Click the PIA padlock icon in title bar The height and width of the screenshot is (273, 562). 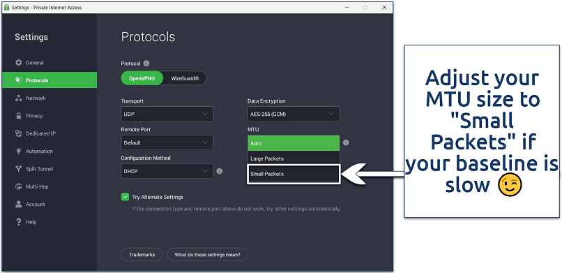(6, 7)
